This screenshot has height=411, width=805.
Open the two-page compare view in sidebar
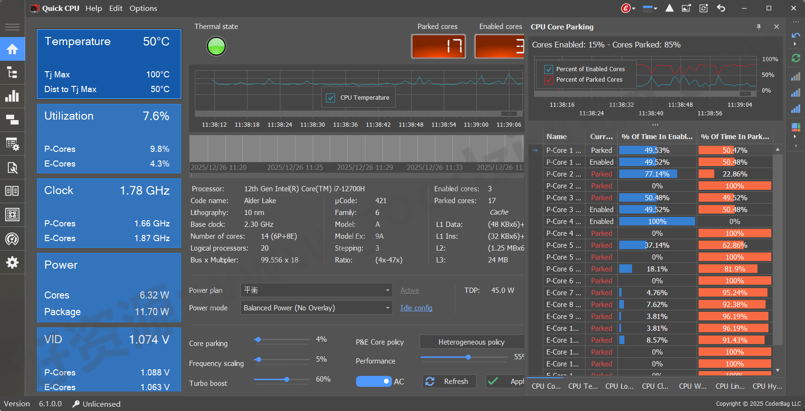pyautogui.click(x=12, y=191)
